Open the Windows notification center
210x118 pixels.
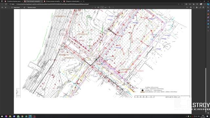207,116
